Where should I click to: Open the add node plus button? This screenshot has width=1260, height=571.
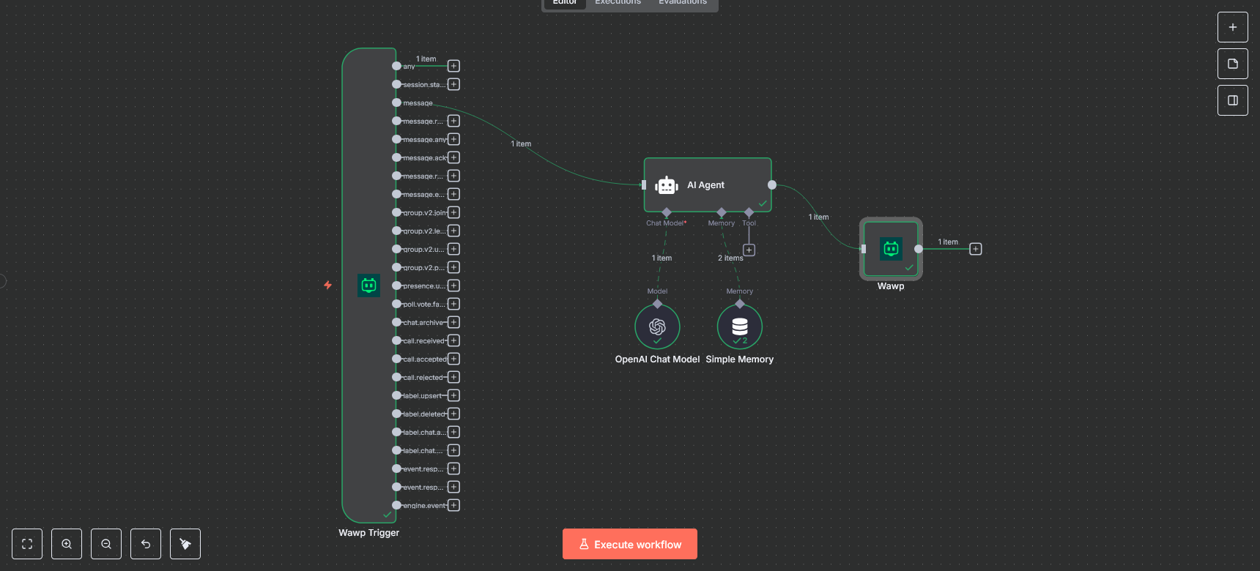click(x=1232, y=27)
